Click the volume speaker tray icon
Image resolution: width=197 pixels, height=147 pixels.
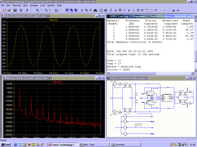[x=175, y=145]
